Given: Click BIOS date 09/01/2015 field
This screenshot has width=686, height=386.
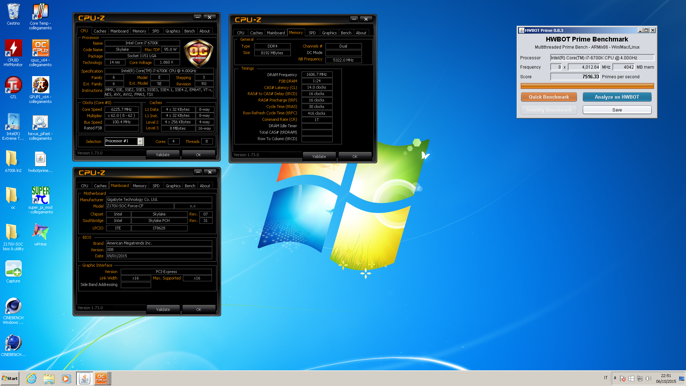Looking at the screenshot, I should (159, 256).
